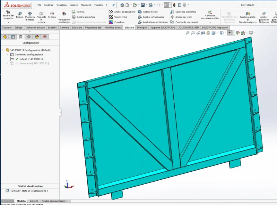
Task: Open Analisi sformo
Action: (148, 12)
